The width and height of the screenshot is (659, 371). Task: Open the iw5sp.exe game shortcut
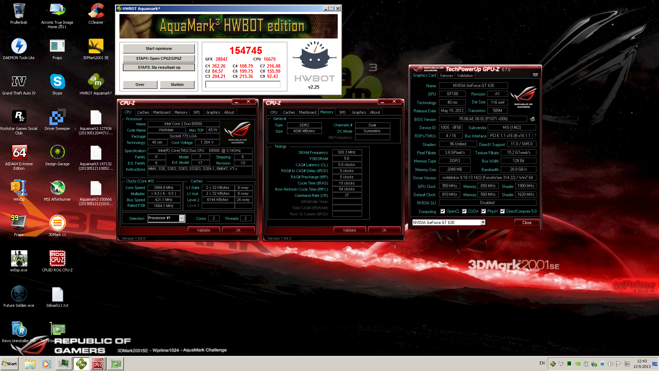[x=19, y=261]
